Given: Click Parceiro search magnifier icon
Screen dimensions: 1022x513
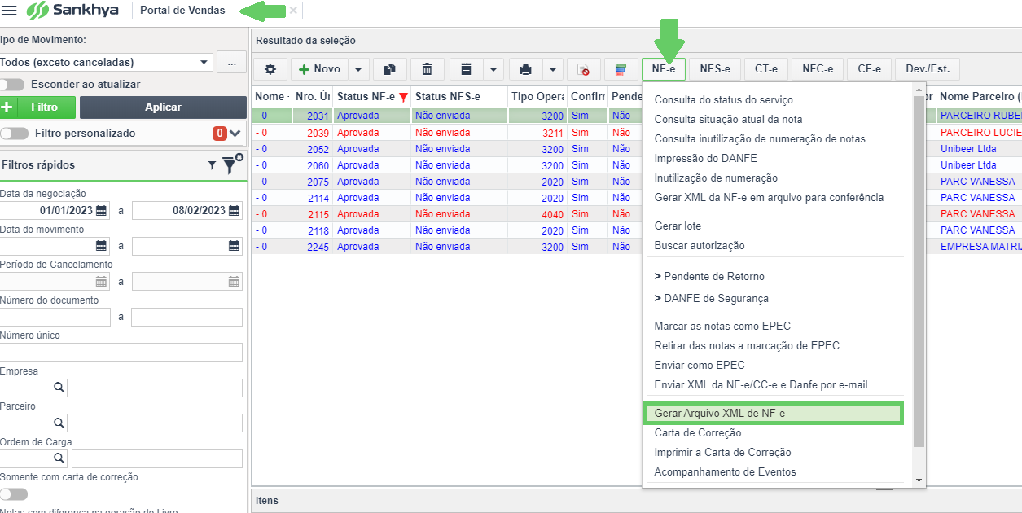Looking at the screenshot, I should coord(59,423).
